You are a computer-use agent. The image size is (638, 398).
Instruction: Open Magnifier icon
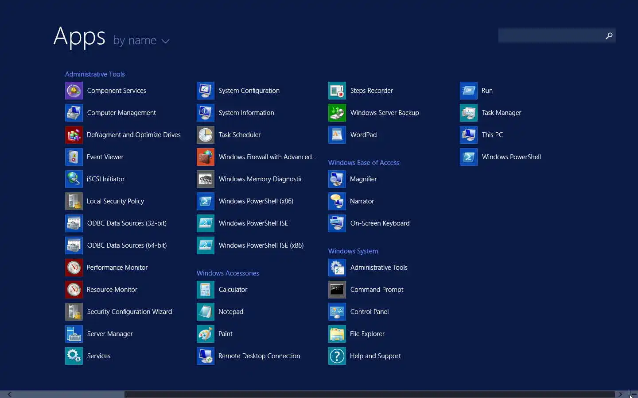coord(337,179)
